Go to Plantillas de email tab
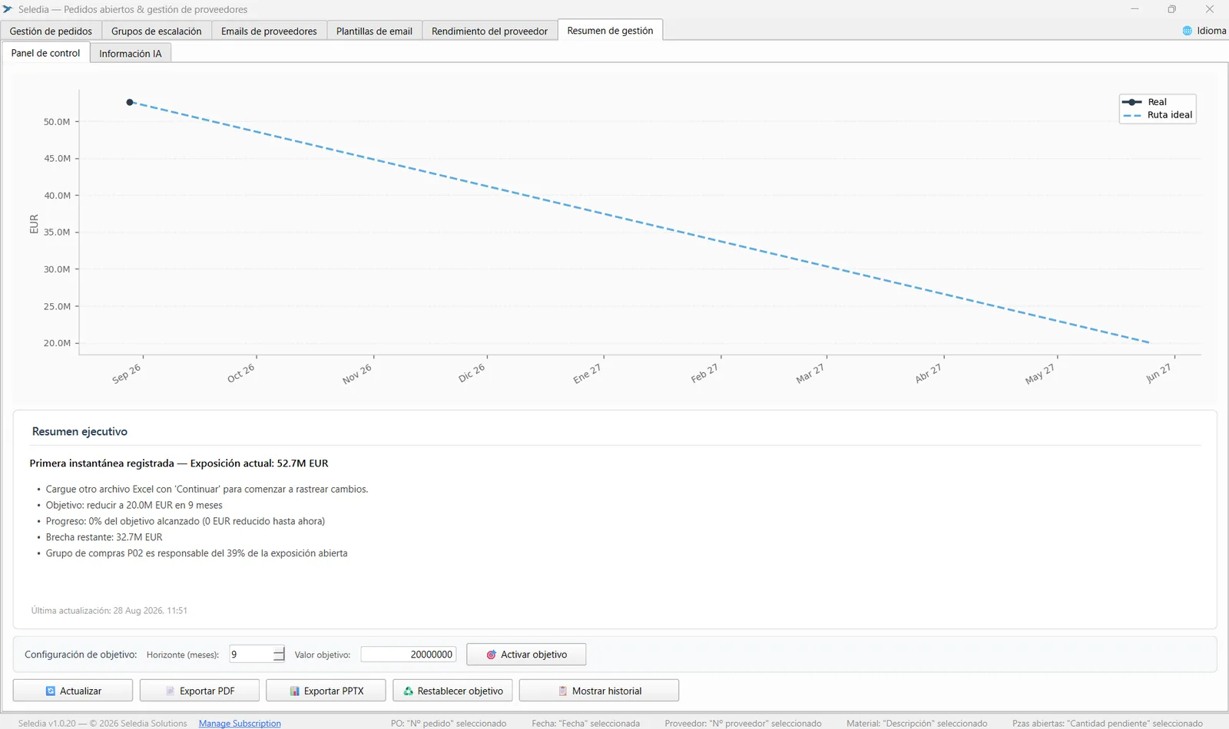Viewport: 1229px width, 729px height. click(x=374, y=31)
